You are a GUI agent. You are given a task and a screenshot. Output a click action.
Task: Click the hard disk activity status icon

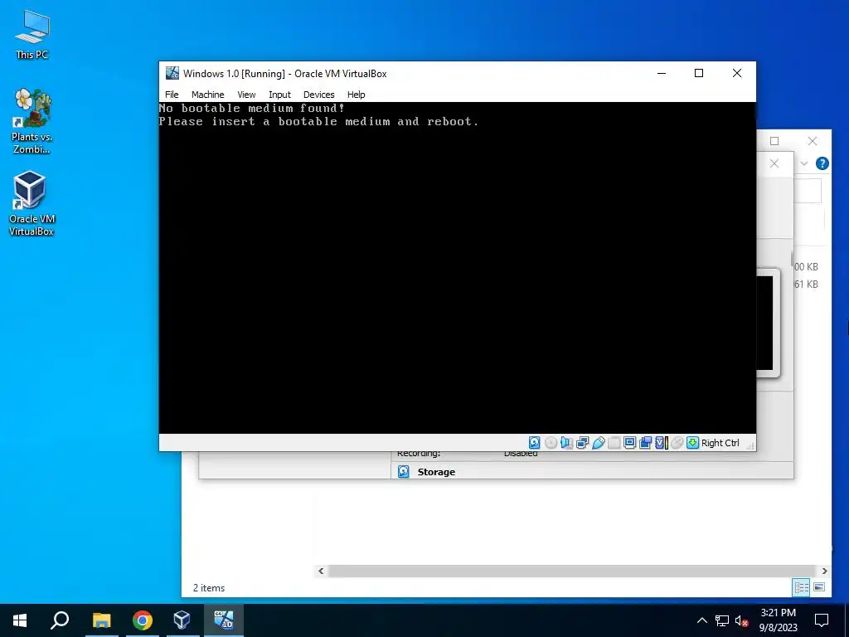[x=535, y=443]
